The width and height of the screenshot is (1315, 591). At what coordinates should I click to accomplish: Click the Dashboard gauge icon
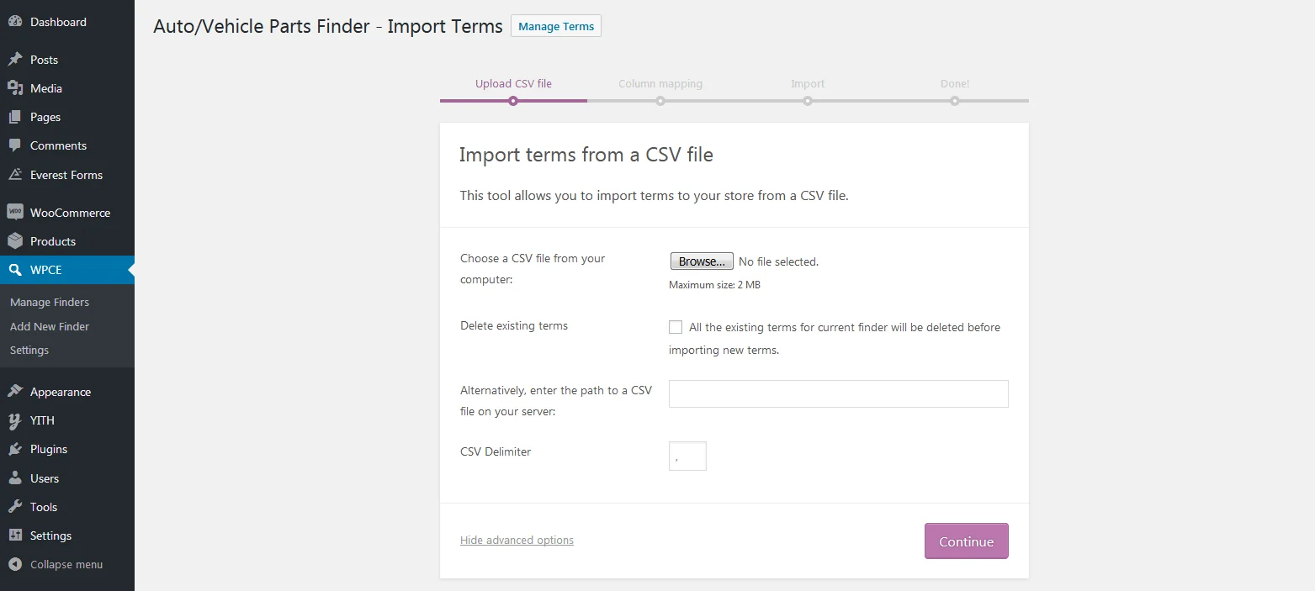click(15, 22)
